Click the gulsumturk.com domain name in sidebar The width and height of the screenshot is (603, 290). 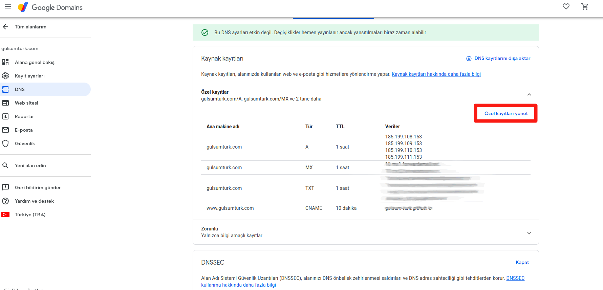tap(20, 48)
